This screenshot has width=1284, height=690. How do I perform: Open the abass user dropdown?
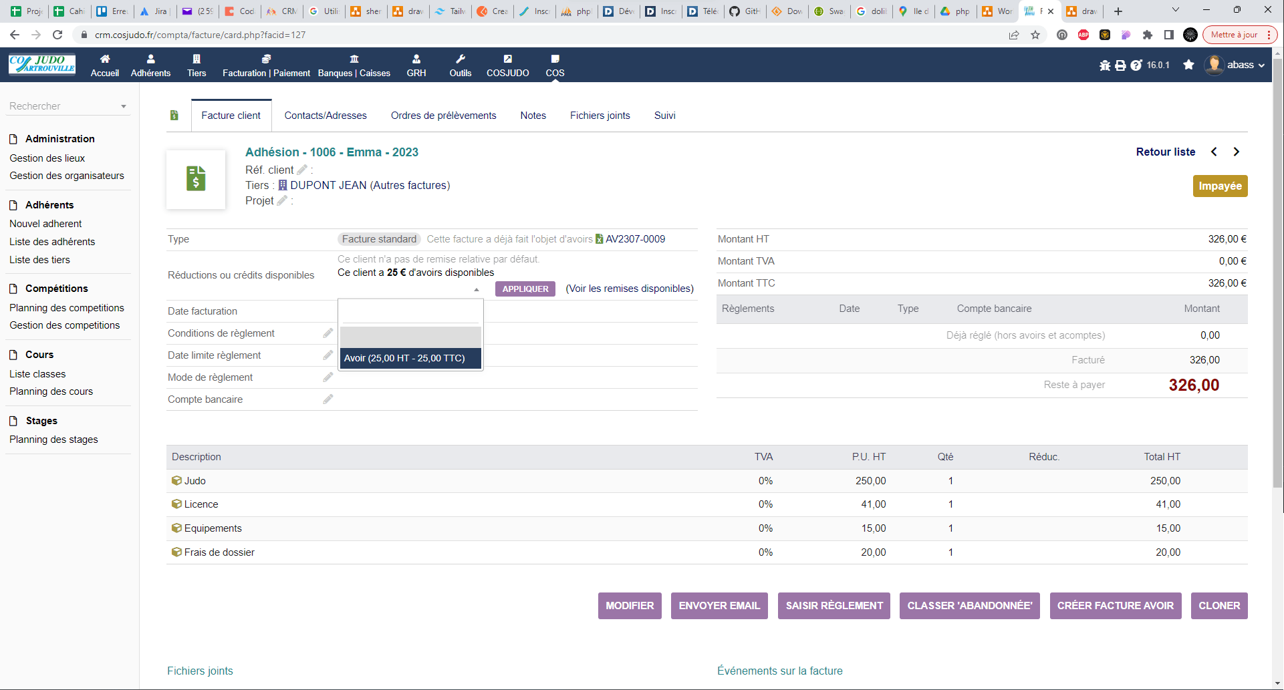(1235, 65)
